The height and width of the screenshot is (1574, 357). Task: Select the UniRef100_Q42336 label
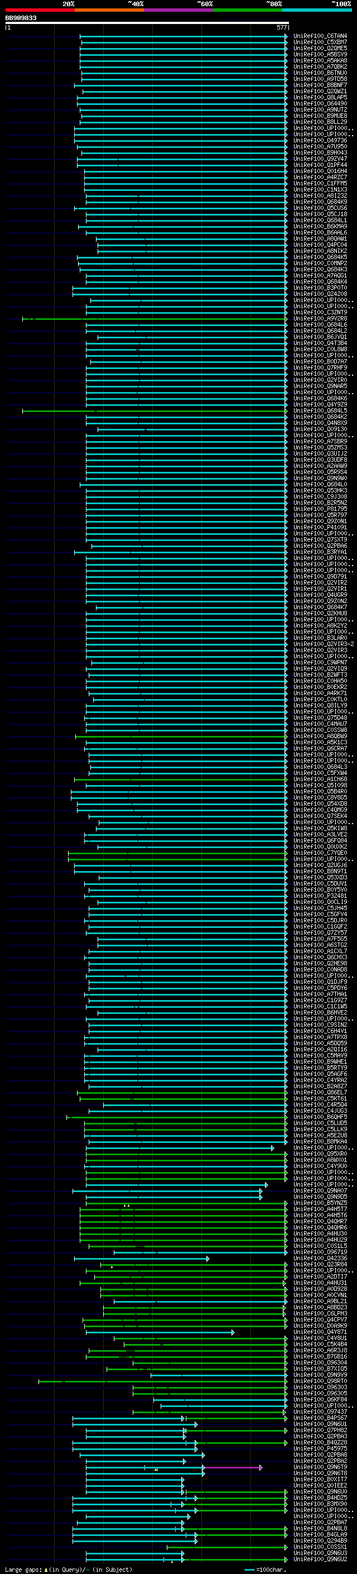320,1259
